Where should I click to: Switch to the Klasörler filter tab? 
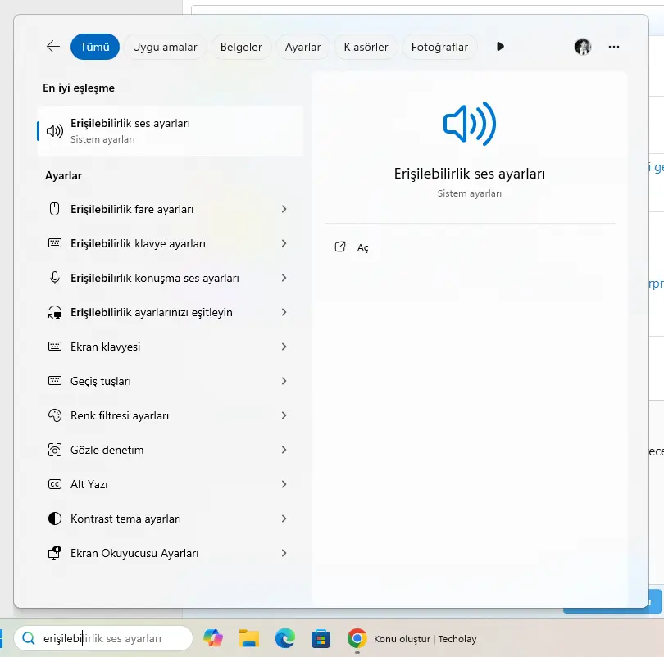click(x=366, y=47)
